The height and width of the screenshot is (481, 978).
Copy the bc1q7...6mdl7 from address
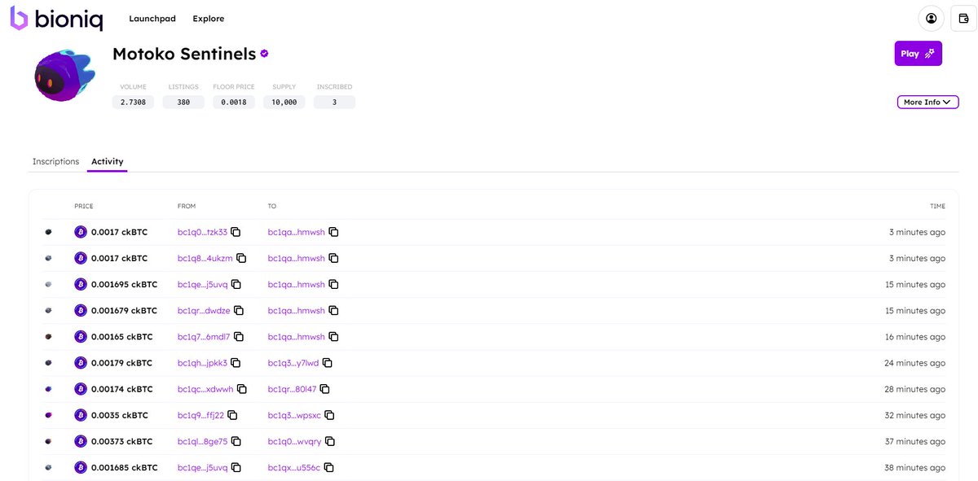coord(238,336)
